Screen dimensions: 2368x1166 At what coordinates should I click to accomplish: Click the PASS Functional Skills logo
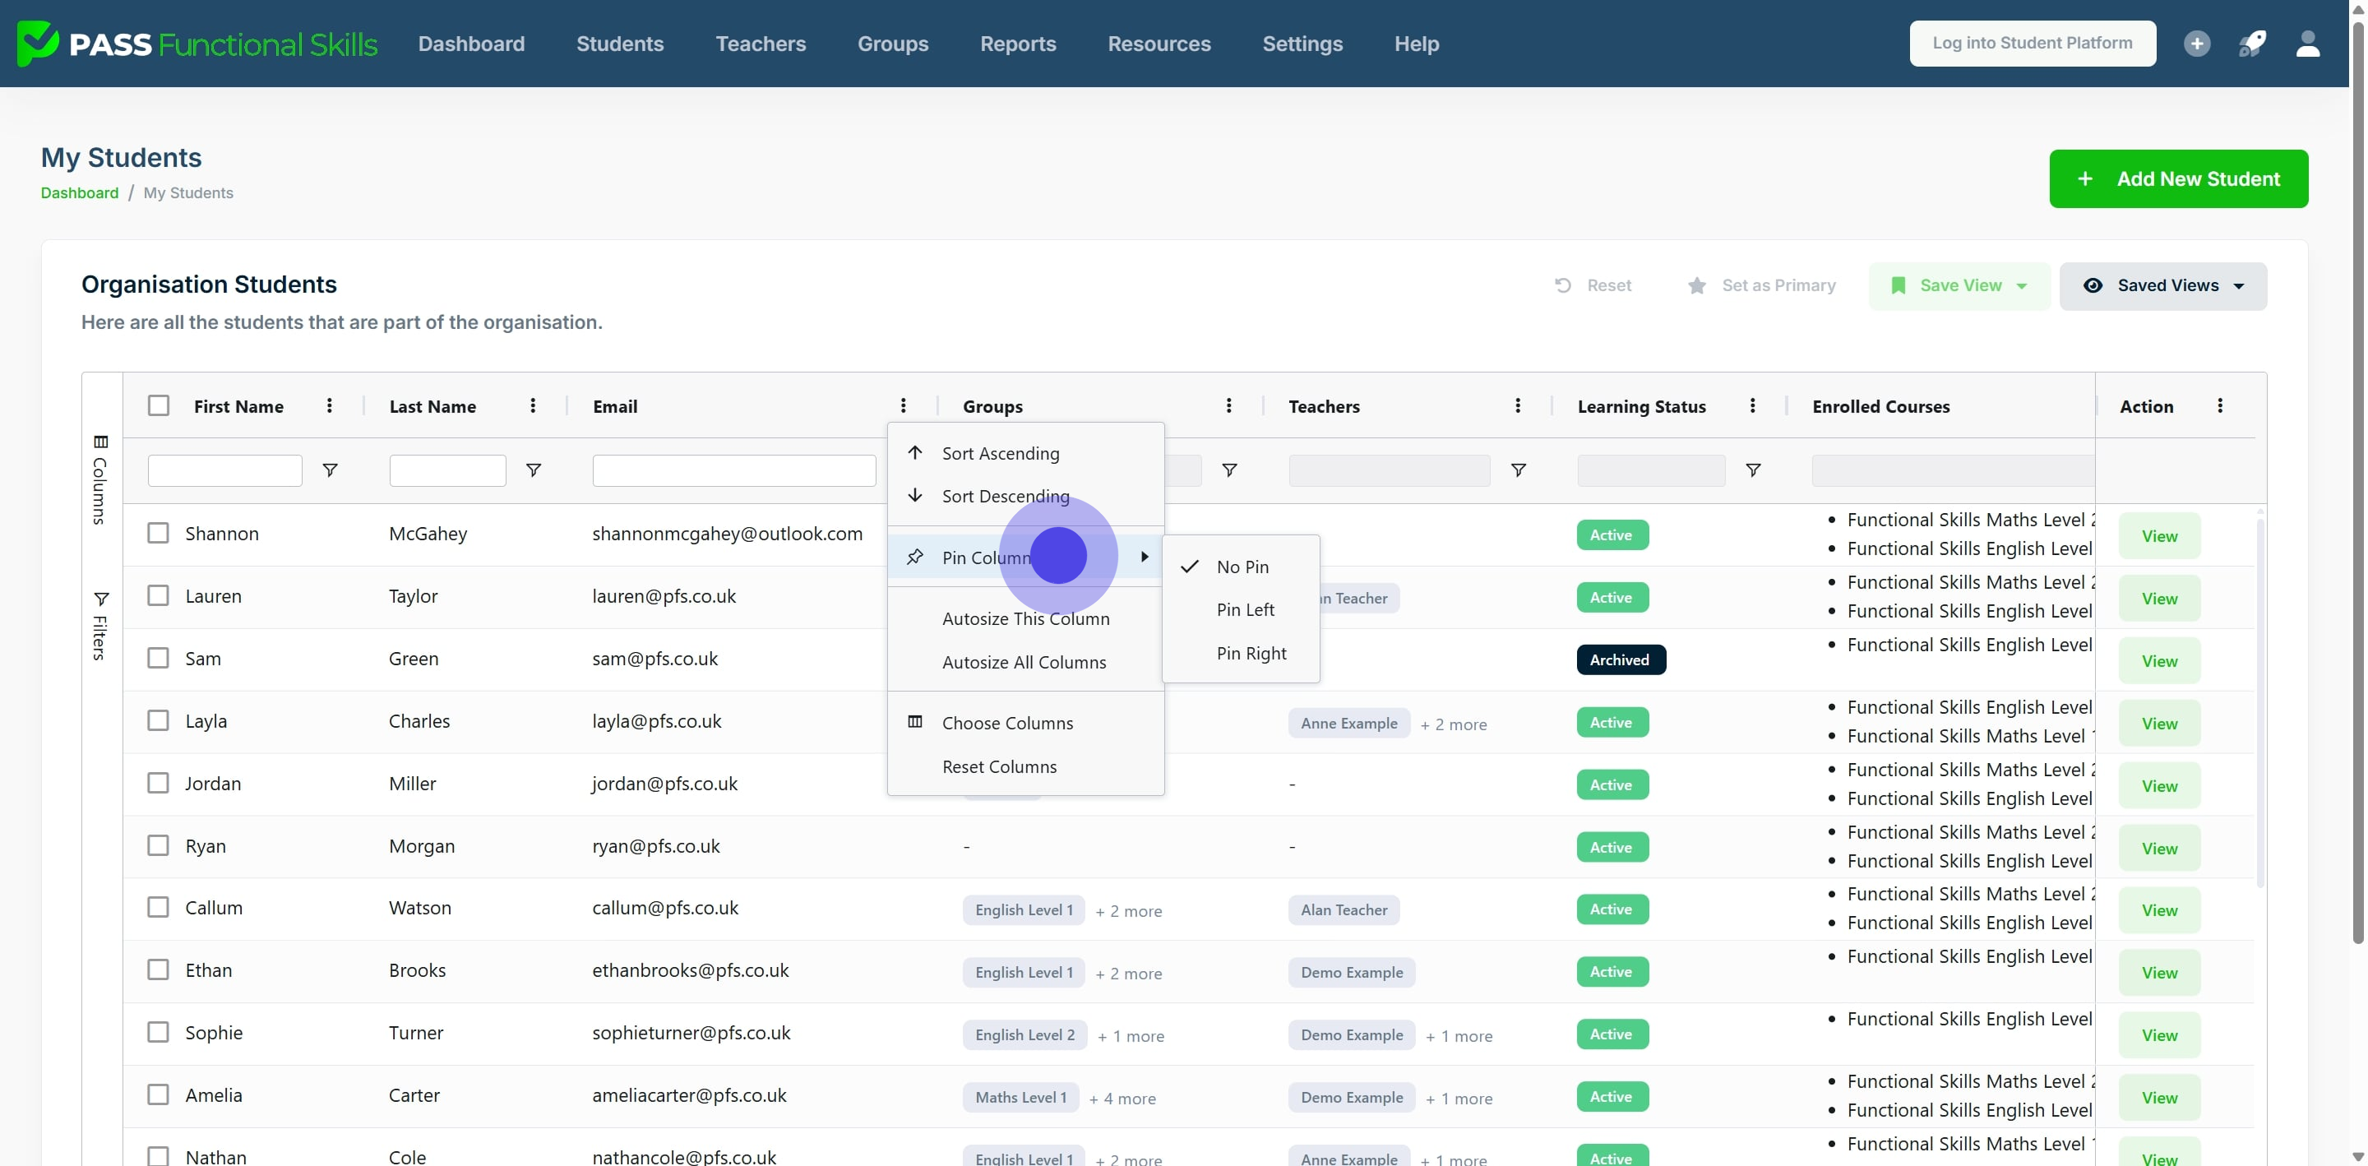(x=197, y=44)
